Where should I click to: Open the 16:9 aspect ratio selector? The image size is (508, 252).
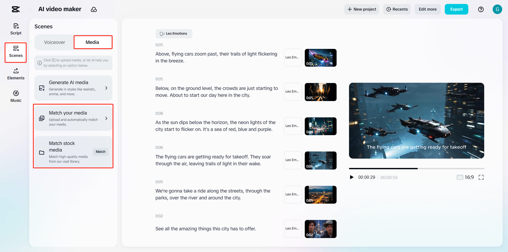(x=465, y=177)
